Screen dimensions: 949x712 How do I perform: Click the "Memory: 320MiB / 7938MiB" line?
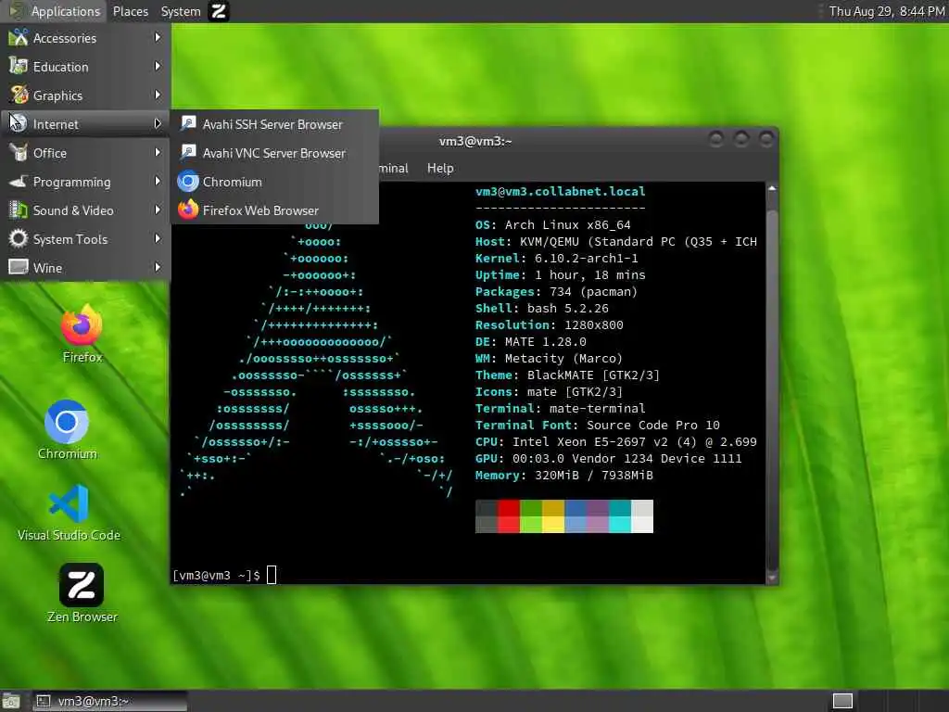click(564, 476)
